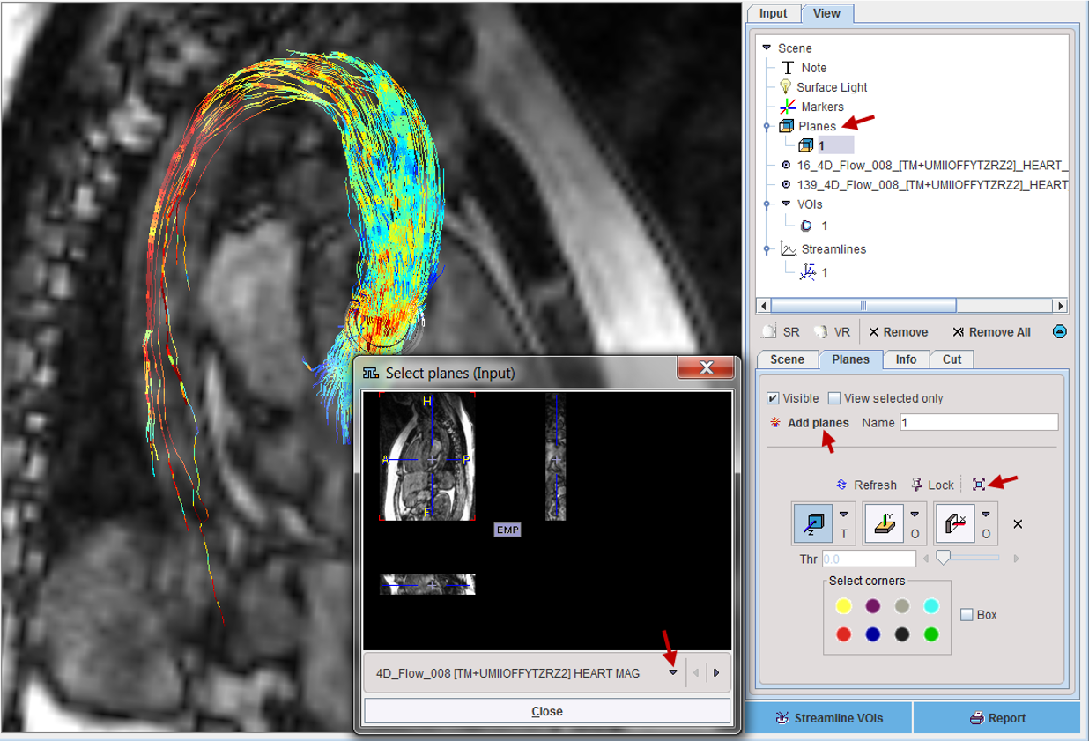Click the Remove button
The height and width of the screenshot is (741, 1089).
[898, 332]
